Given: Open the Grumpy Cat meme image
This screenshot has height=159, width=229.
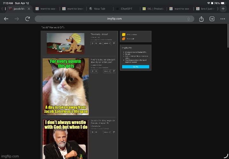Looking at the screenshot, I should pos(66,86).
